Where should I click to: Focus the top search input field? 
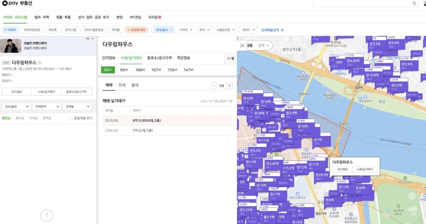point(362,3)
